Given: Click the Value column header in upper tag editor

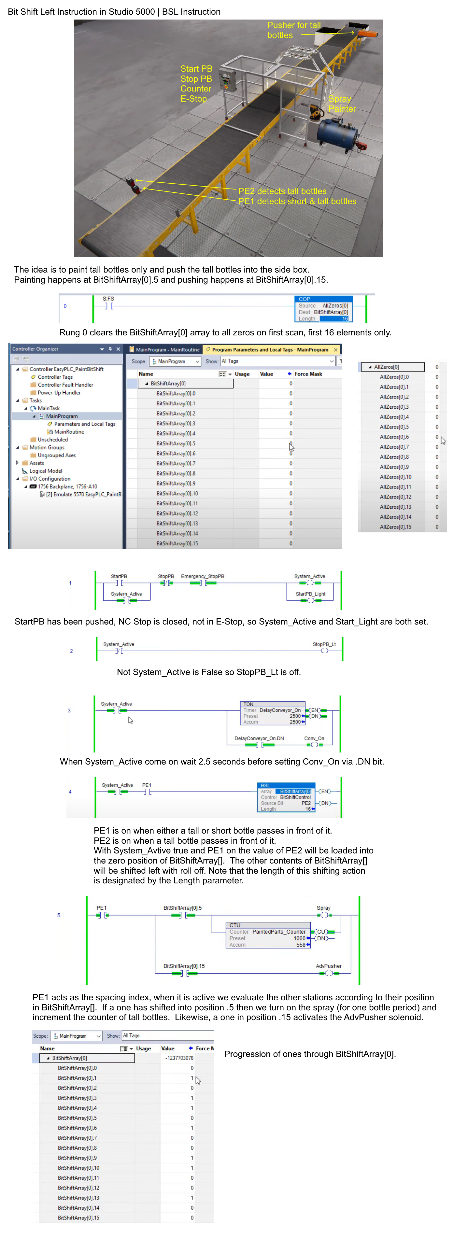Looking at the screenshot, I should 266,373.
